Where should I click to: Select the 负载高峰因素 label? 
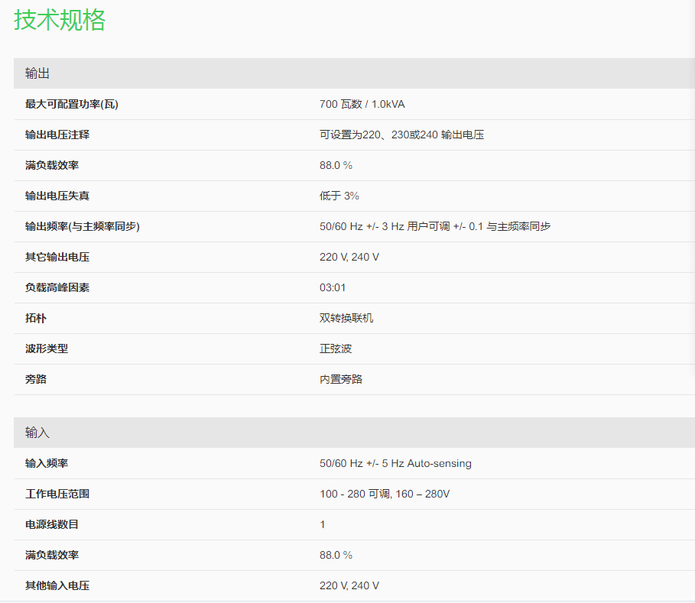57,287
